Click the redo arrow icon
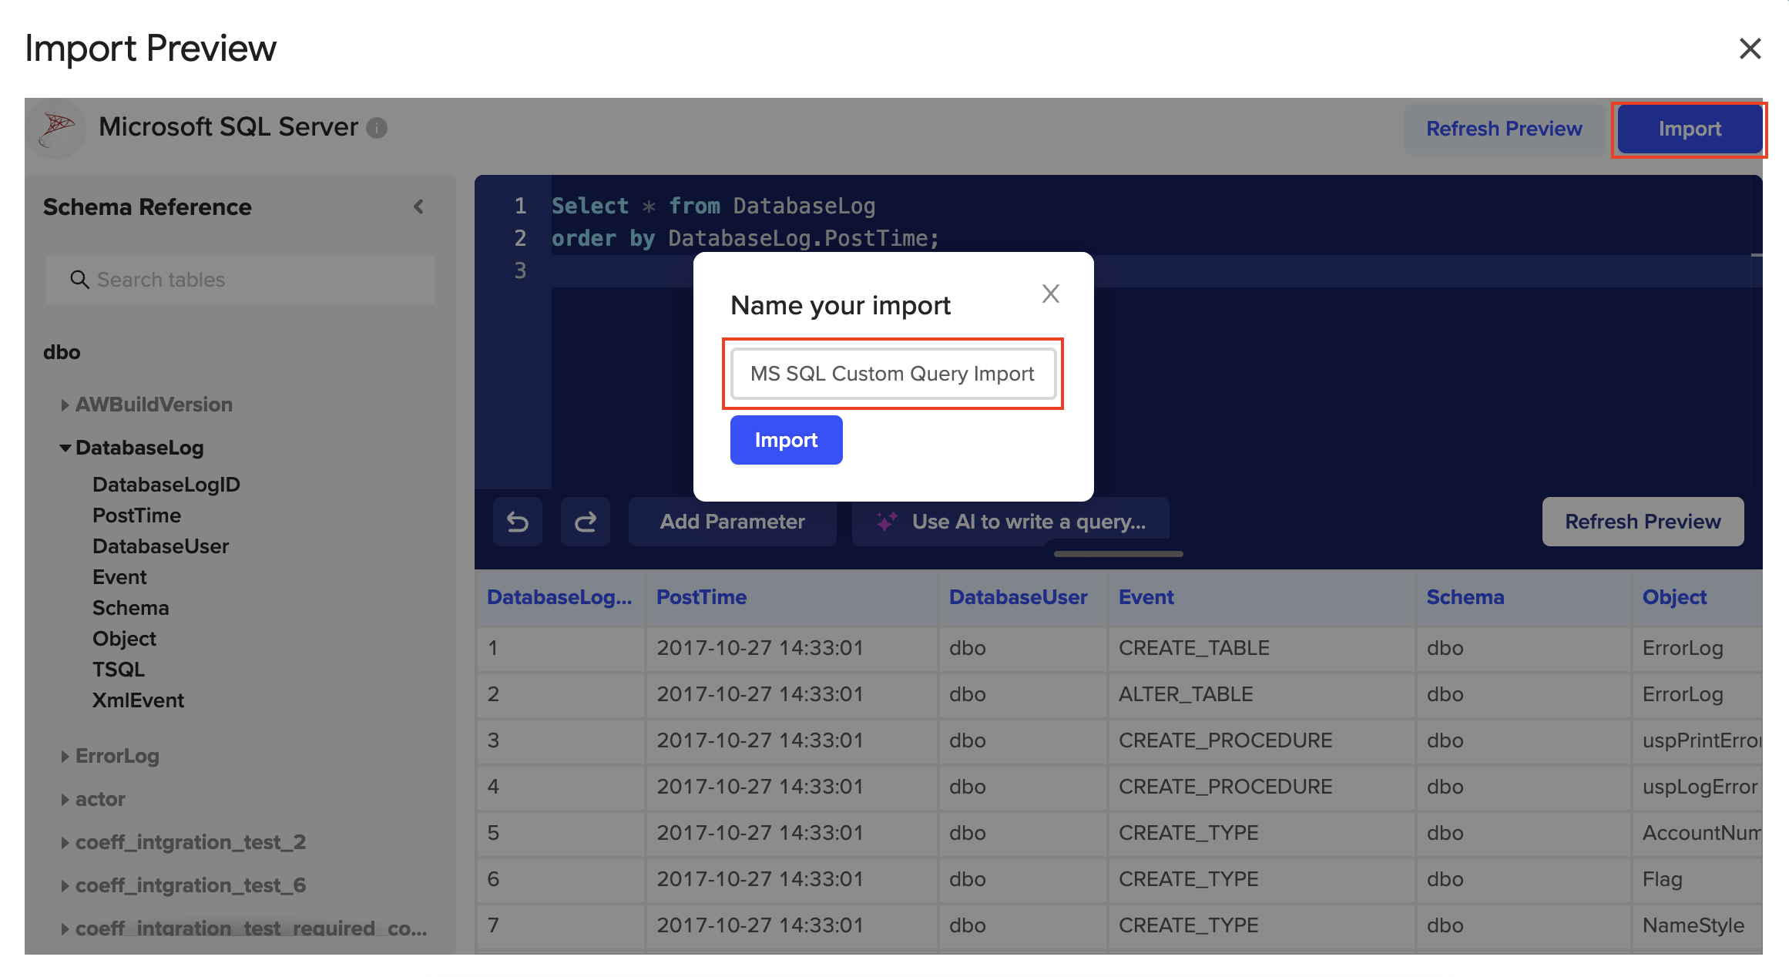Image resolution: width=1789 pixels, height=977 pixels. point(586,522)
